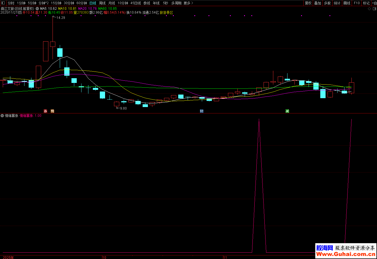Click the 榜 event marker icon
The height and width of the screenshot is (259, 377).
click(x=53, y=111)
